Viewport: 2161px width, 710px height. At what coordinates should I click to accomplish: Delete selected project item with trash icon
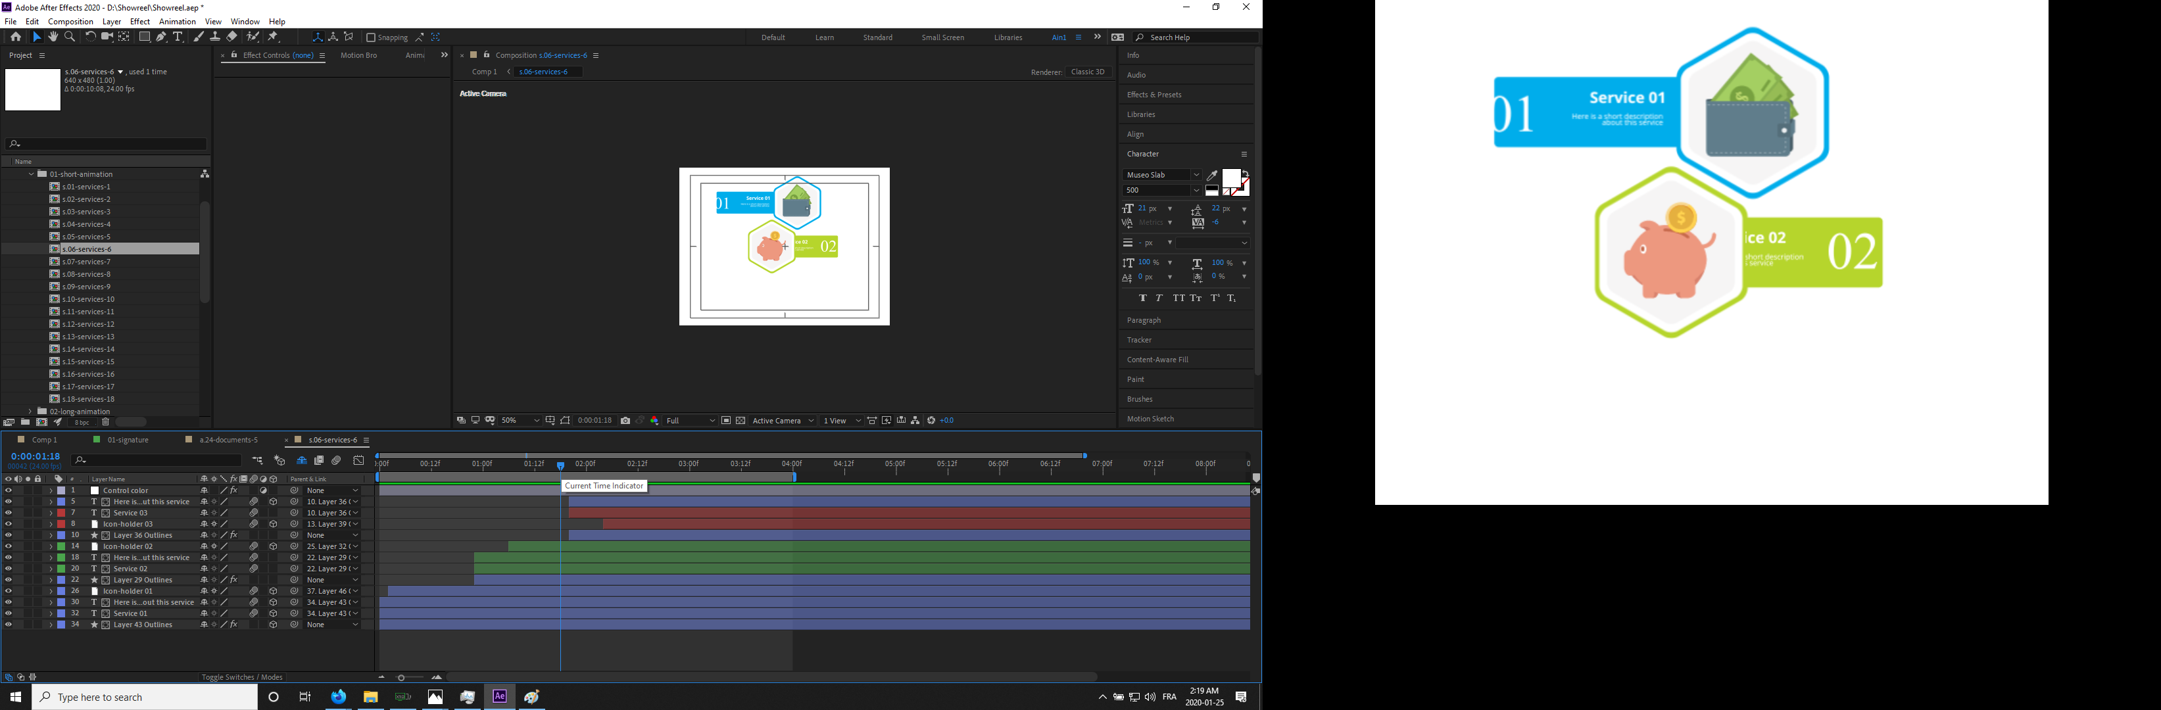point(106,423)
